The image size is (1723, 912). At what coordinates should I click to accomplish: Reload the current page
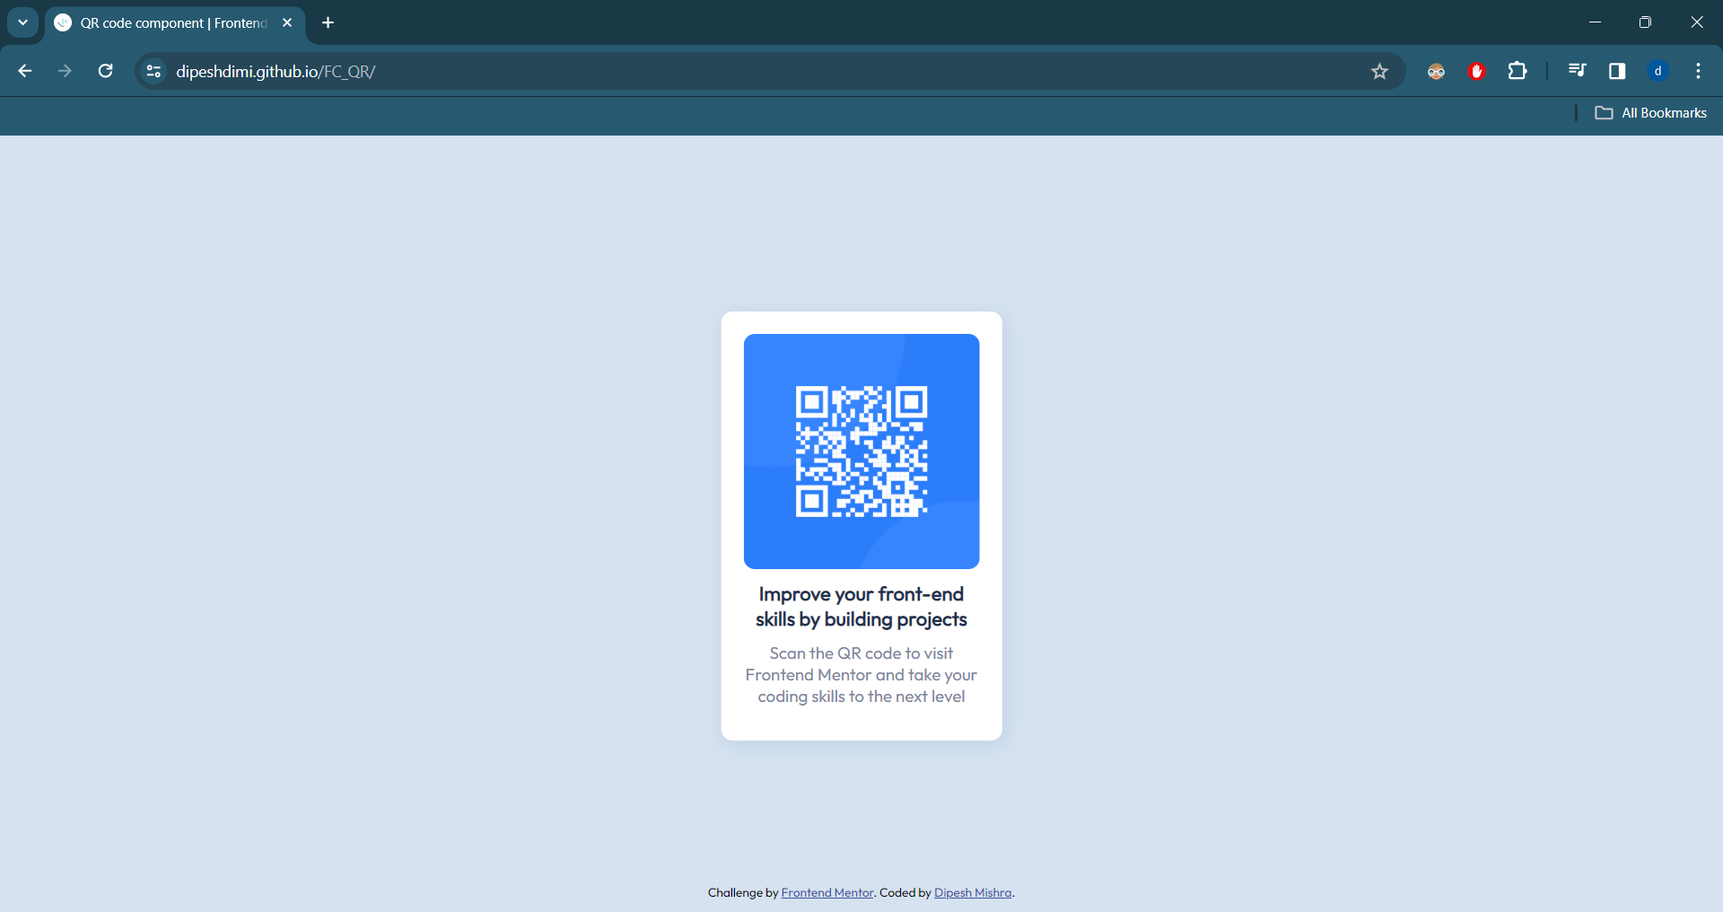point(105,71)
